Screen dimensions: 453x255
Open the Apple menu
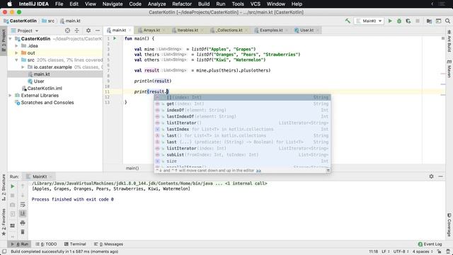[9, 4]
